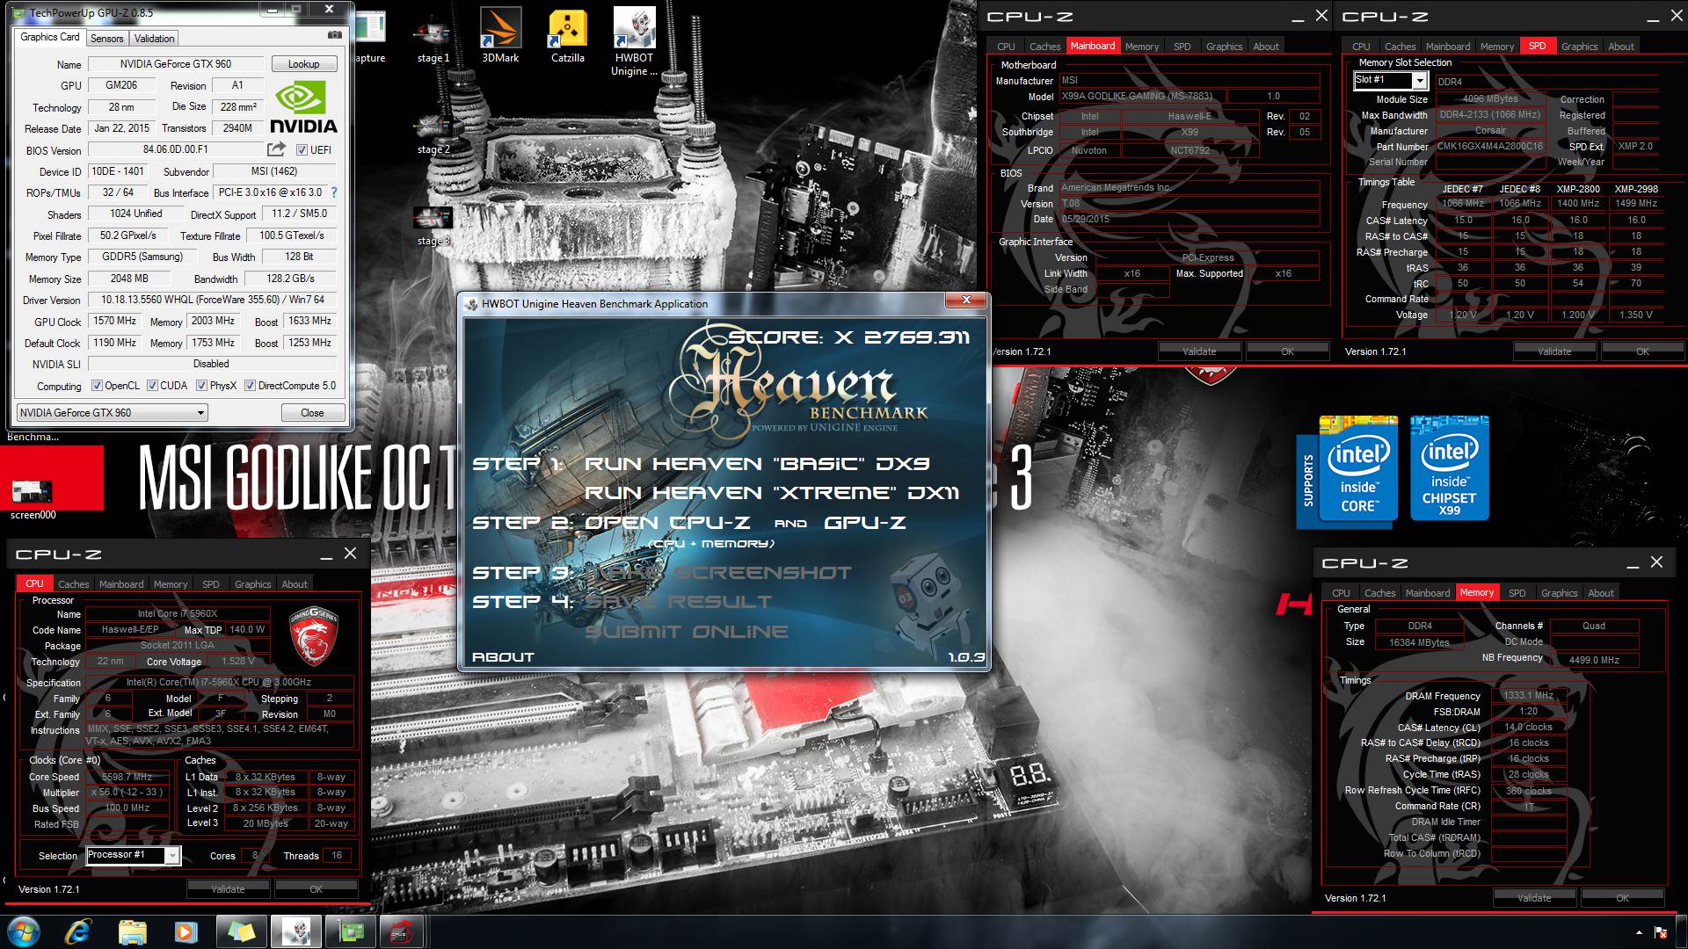Screen dimensions: 1688x949
Task: Minimize the bottom-left CPU-Z CPU window
Action: click(326, 555)
